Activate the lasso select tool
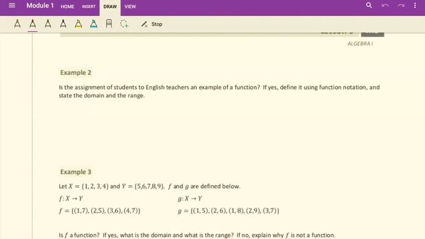Screen dimensions: 425x239 point(124,24)
